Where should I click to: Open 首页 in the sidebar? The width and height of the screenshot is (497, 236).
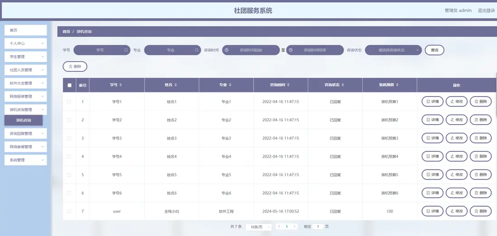[26, 30]
